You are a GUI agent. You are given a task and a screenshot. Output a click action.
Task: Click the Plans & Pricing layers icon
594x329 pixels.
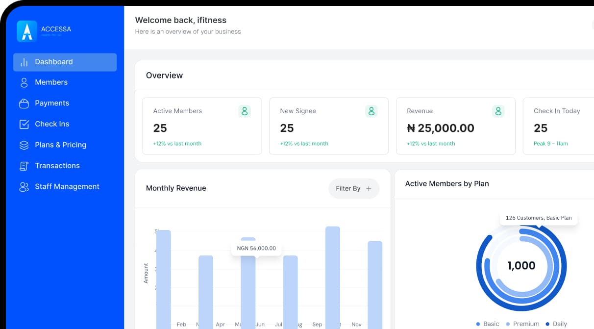24,145
